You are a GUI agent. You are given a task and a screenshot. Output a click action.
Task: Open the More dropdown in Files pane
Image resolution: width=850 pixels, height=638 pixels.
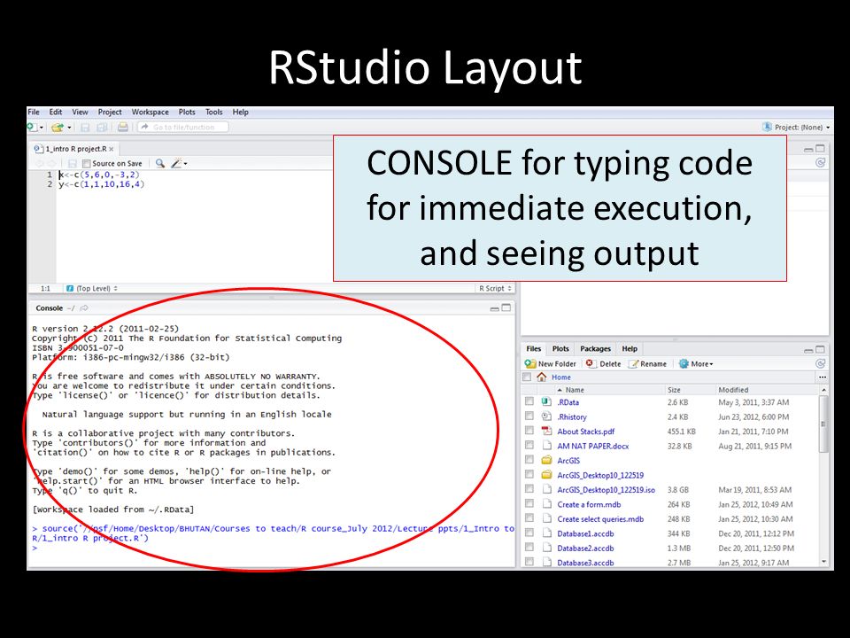coord(697,364)
